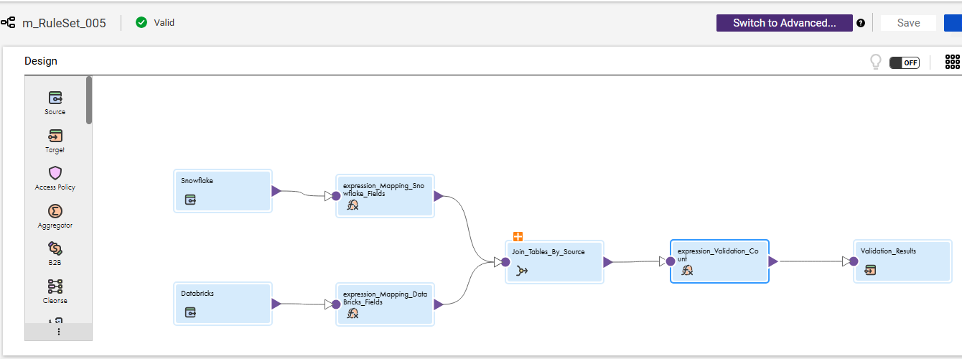
Task: Click the expression_Validation_Count label
Action: [717, 255]
